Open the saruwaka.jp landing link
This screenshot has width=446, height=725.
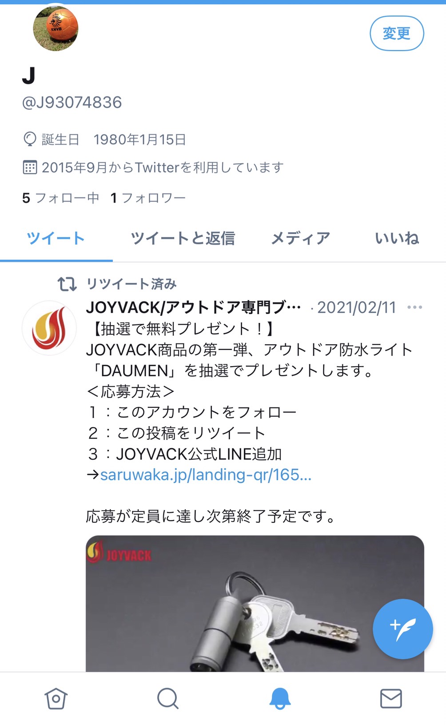[x=206, y=475]
